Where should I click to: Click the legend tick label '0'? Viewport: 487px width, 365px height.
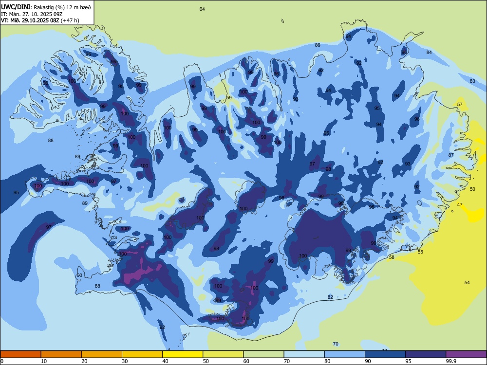pyautogui.click(x=2, y=361)
